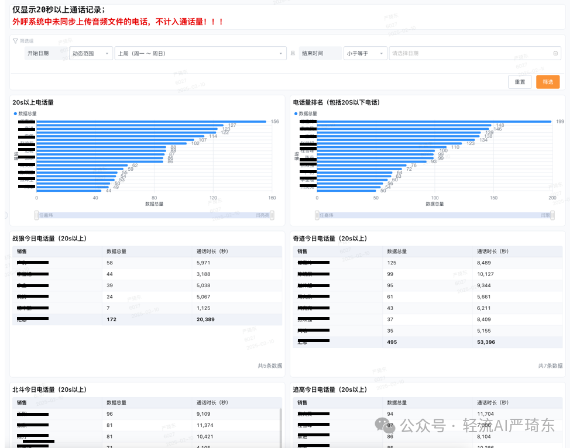Expand the 上周（周一～周日）range dropdown
Viewport: 573px width, 448px height.
200,53
